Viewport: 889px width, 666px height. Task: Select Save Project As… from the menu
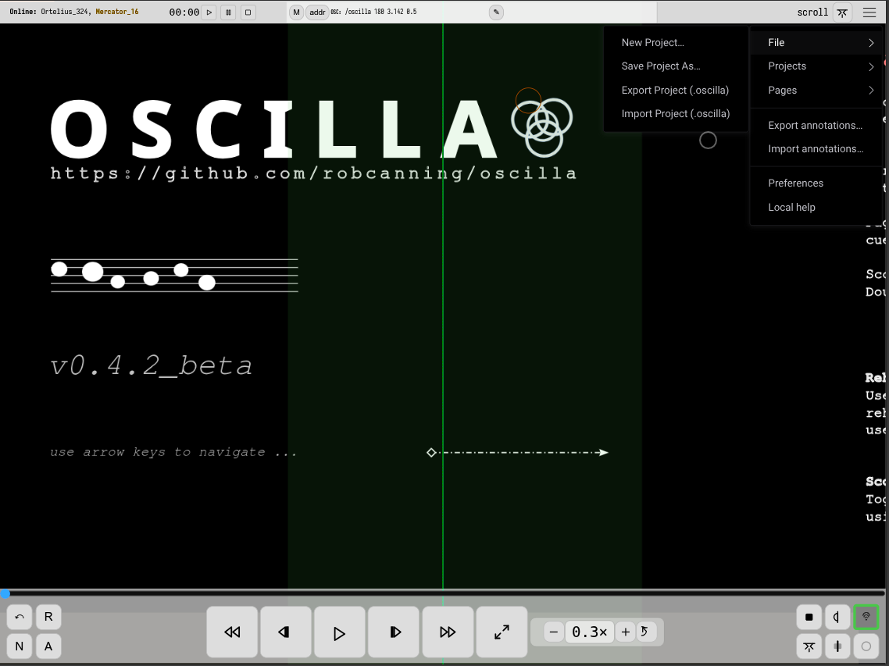tap(661, 66)
